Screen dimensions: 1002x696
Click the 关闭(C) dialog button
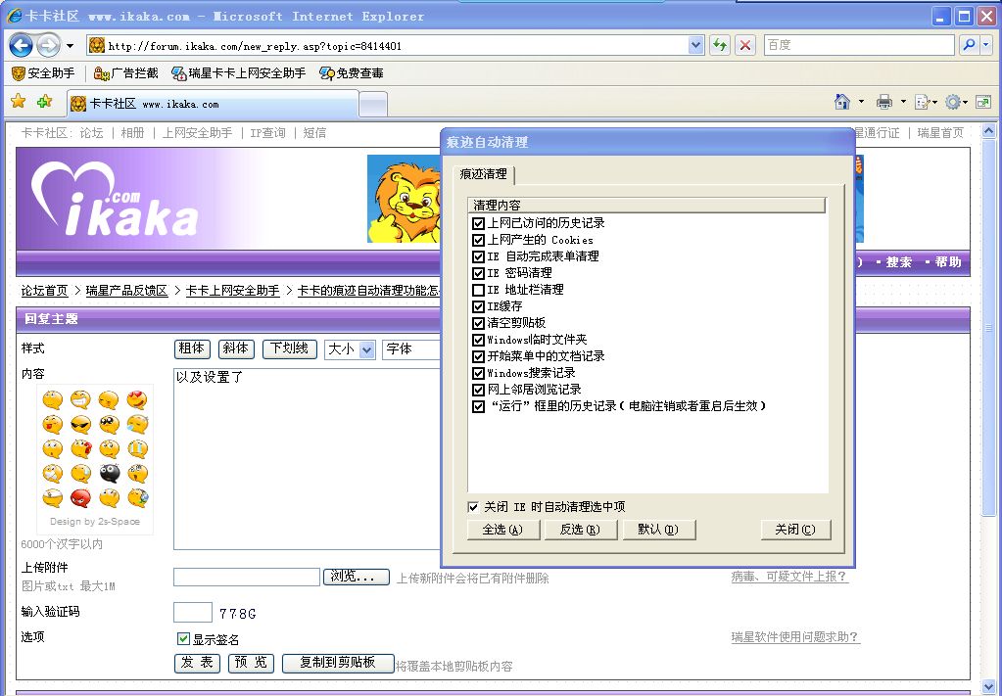coord(795,530)
